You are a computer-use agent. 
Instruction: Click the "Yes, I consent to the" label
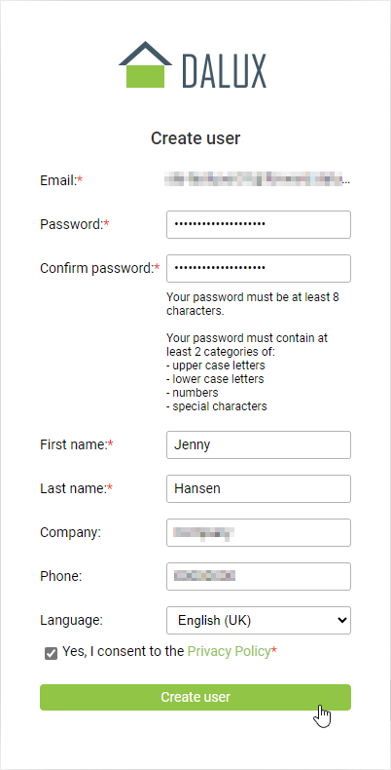point(124,652)
